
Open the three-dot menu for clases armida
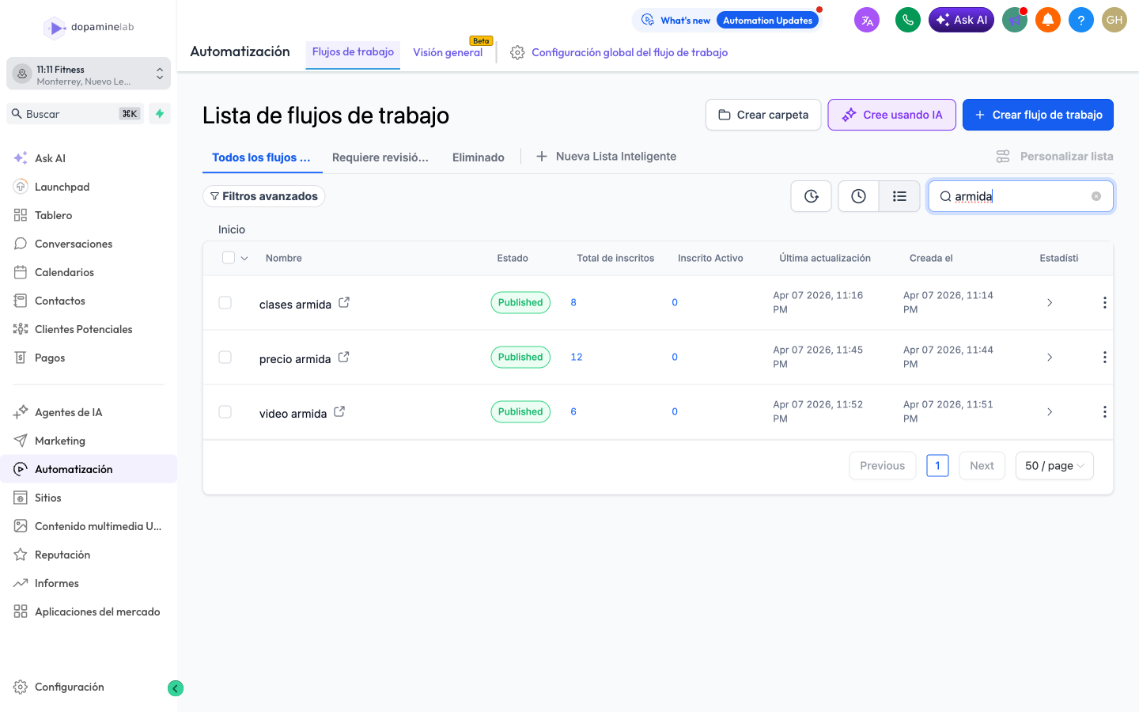[x=1105, y=303]
